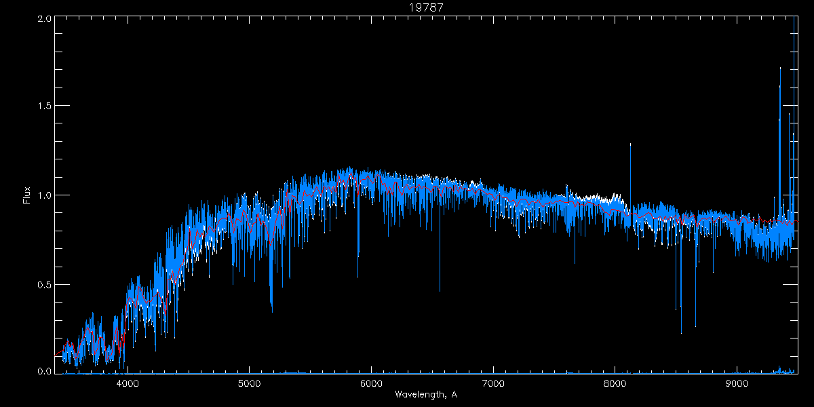Click the Wavelength, A x-axis label
Screen dimensions: 814x407
[426, 395]
